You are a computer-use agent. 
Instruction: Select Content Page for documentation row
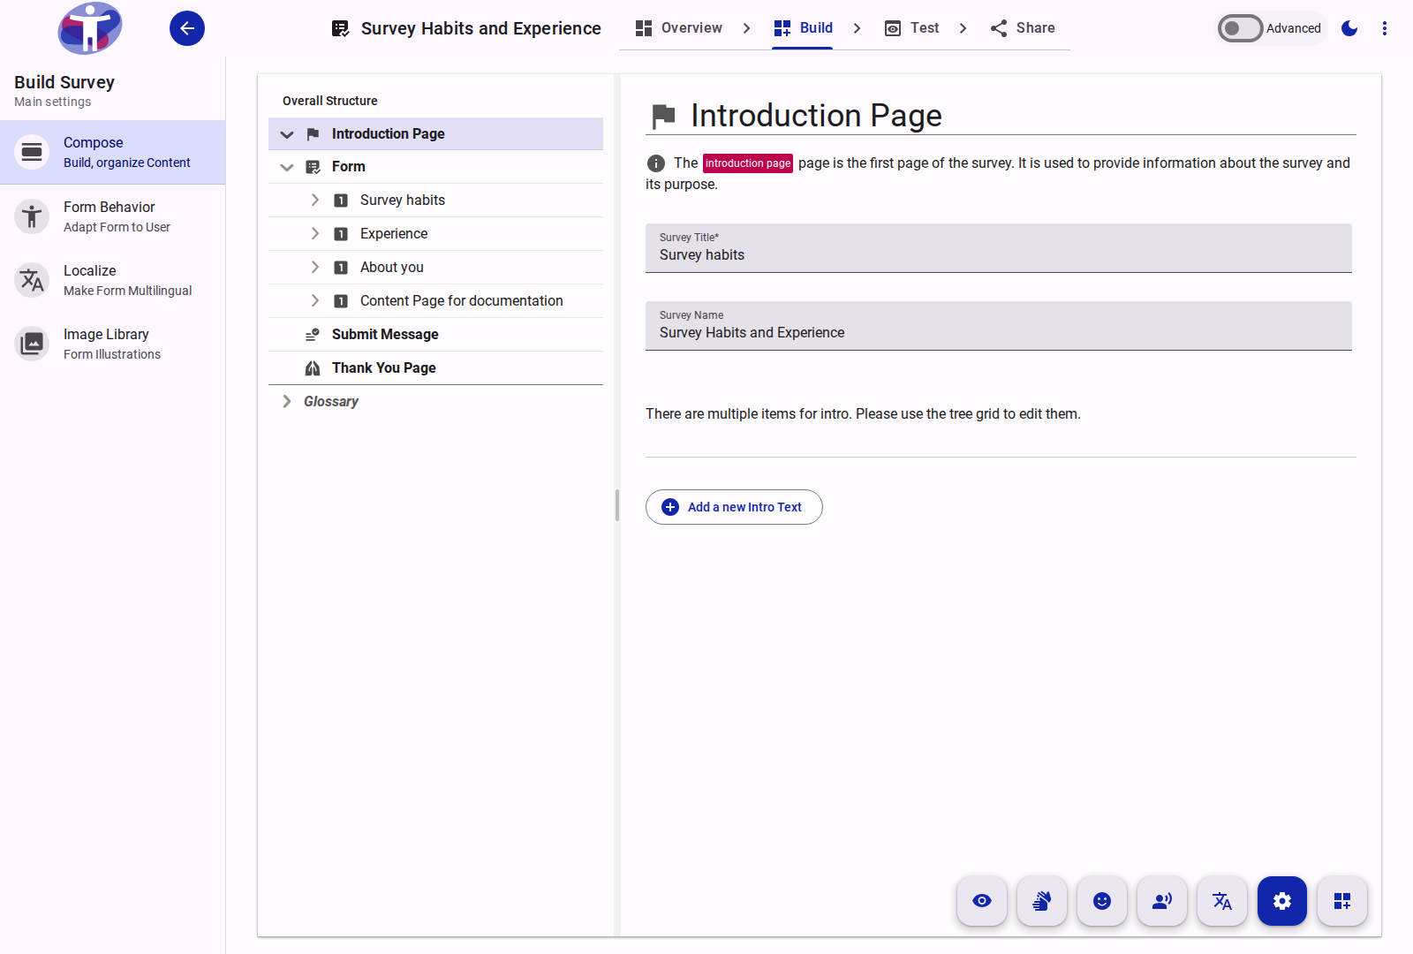pos(435,301)
